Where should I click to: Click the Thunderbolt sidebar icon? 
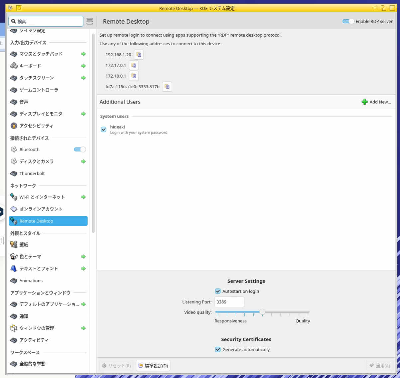pos(14,174)
